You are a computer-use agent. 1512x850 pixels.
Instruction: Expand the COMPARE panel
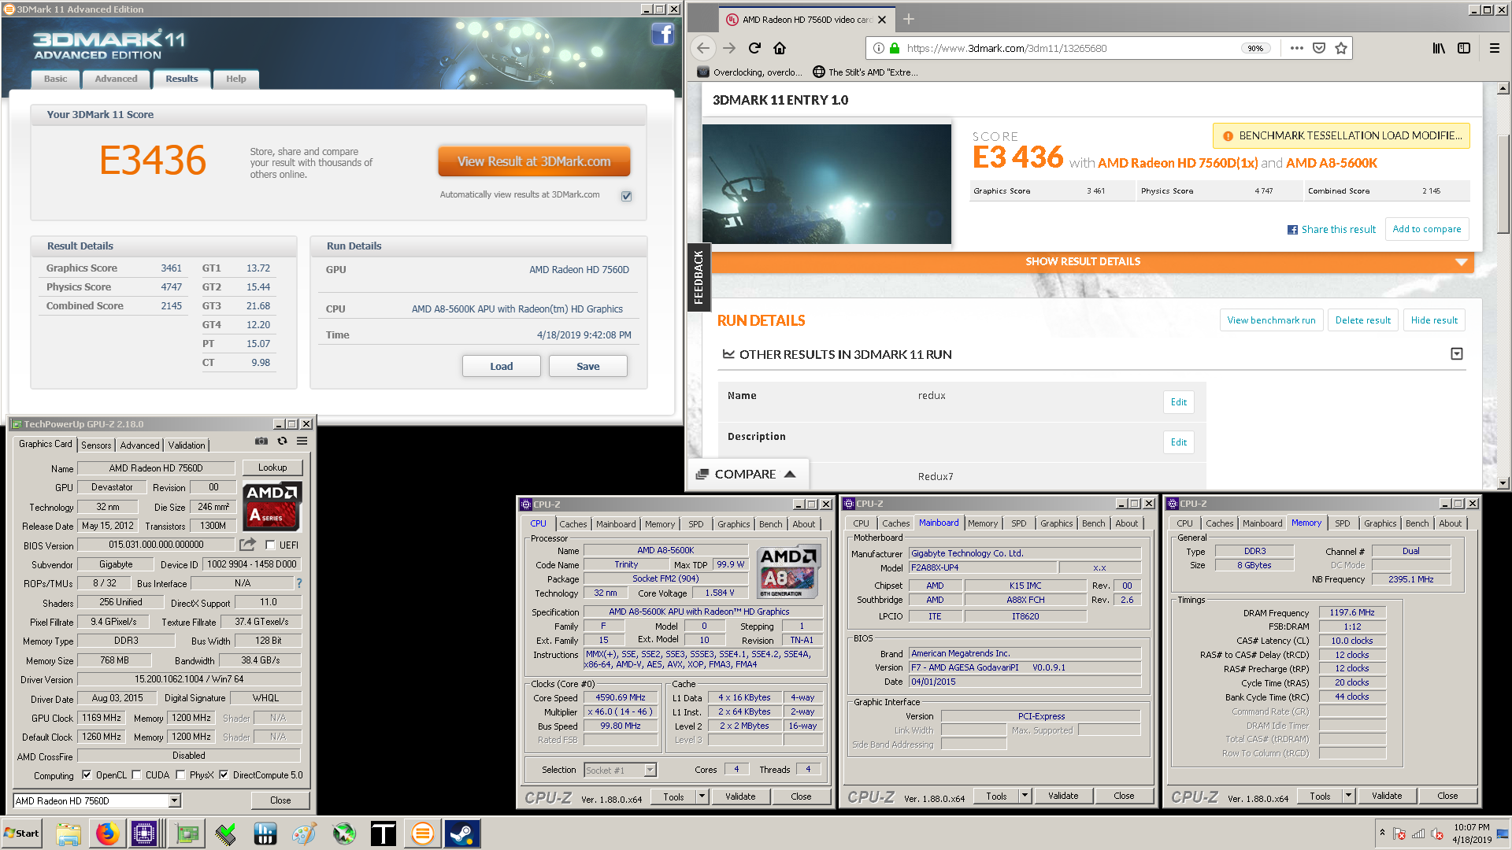coord(747,474)
